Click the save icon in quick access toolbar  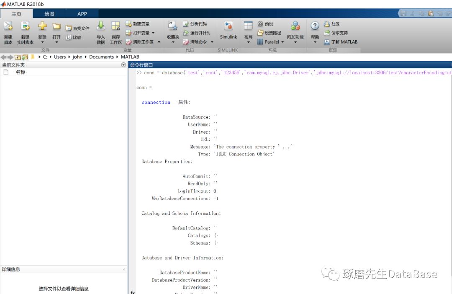coord(403,13)
